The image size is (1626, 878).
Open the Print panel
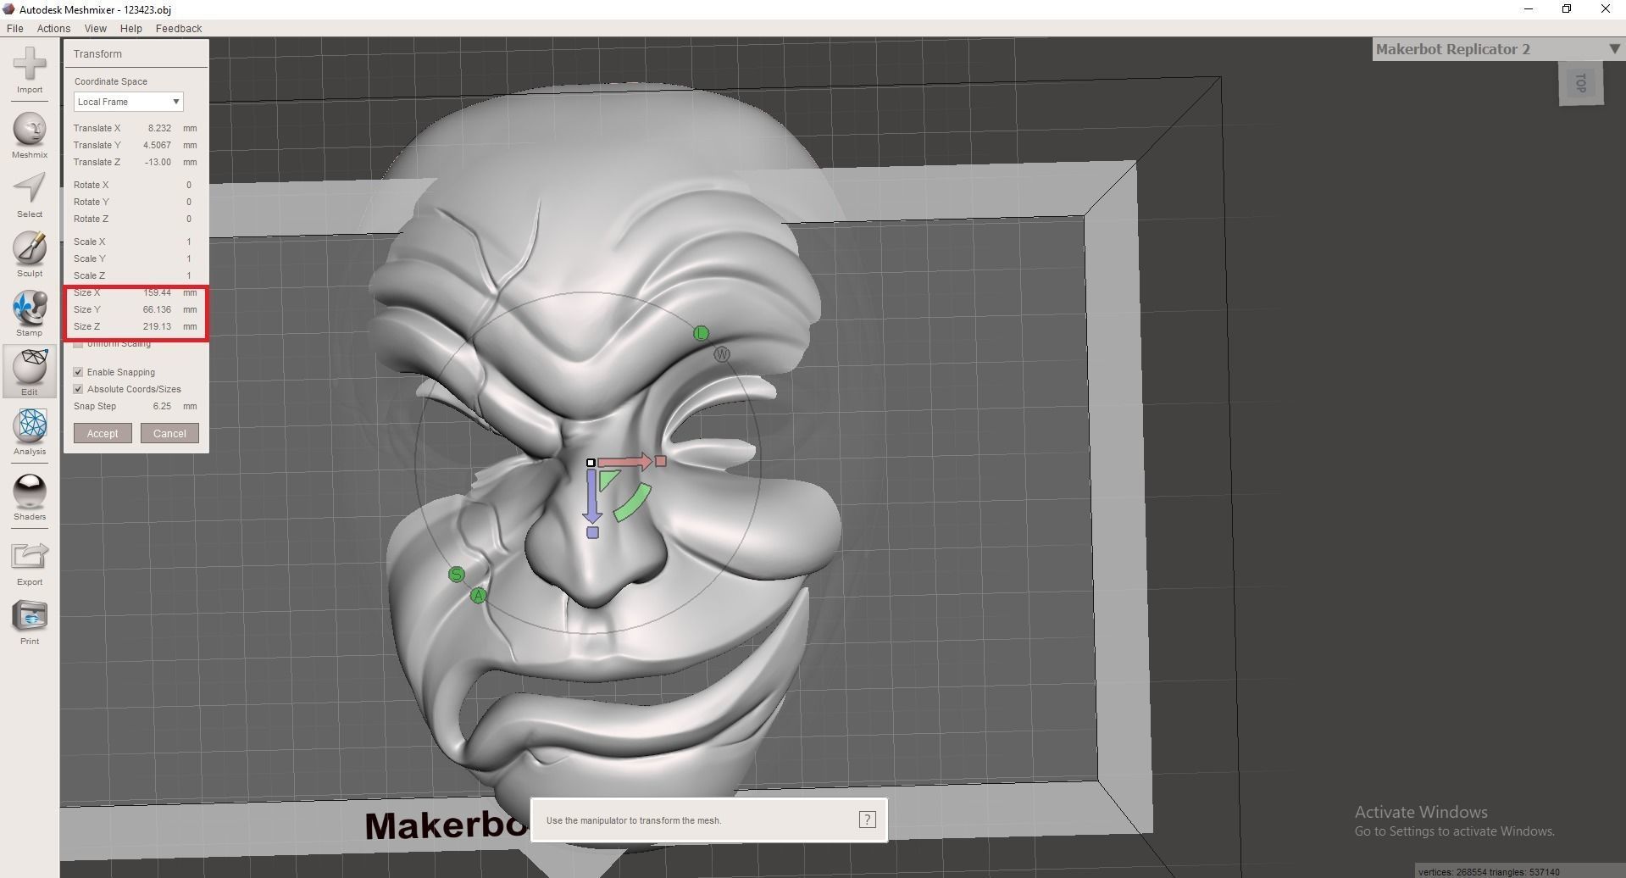click(30, 620)
